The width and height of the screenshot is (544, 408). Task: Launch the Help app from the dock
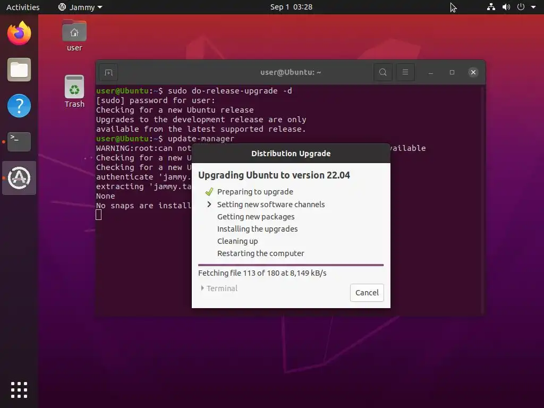tap(19, 106)
